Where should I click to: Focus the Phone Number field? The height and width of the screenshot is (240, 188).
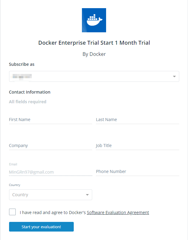(x=137, y=171)
